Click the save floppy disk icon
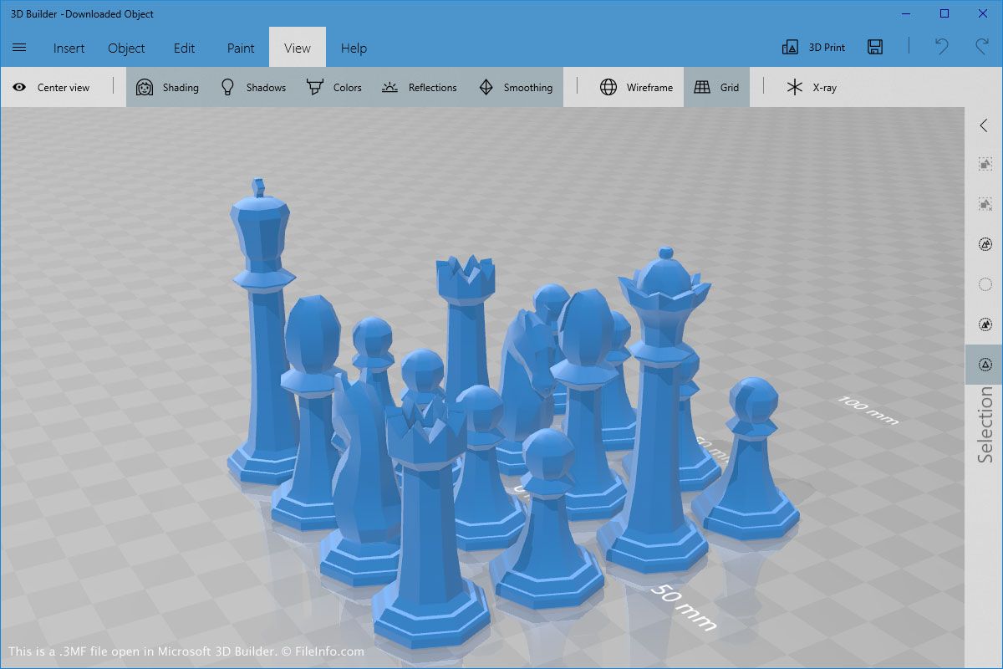This screenshot has width=1003, height=669. click(x=875, y=48)
